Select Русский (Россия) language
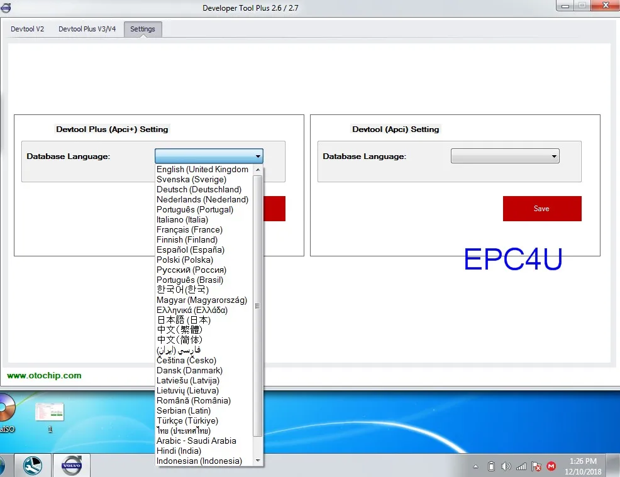Image resolution: width=620 pixels, height=477 pixels. (204, 270)
